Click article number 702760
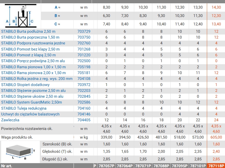 click(x=84, y=43)
